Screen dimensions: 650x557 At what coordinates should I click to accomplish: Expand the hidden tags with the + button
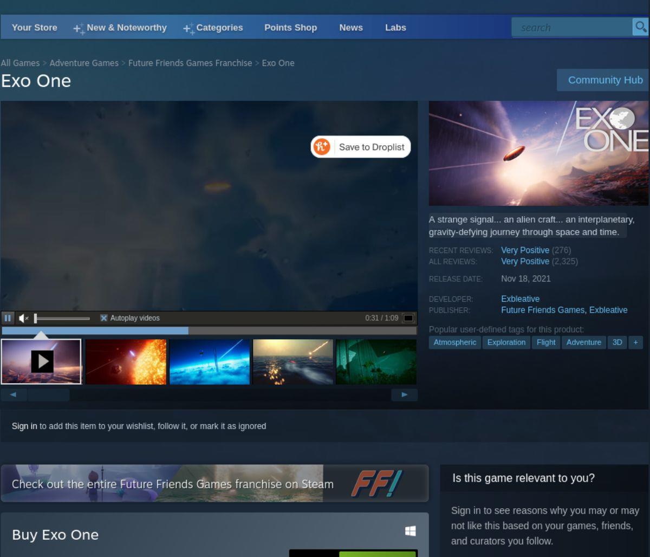pos(636,342)
